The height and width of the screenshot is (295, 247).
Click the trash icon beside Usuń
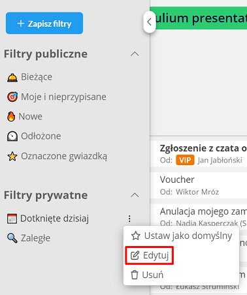tap(135, 275)
